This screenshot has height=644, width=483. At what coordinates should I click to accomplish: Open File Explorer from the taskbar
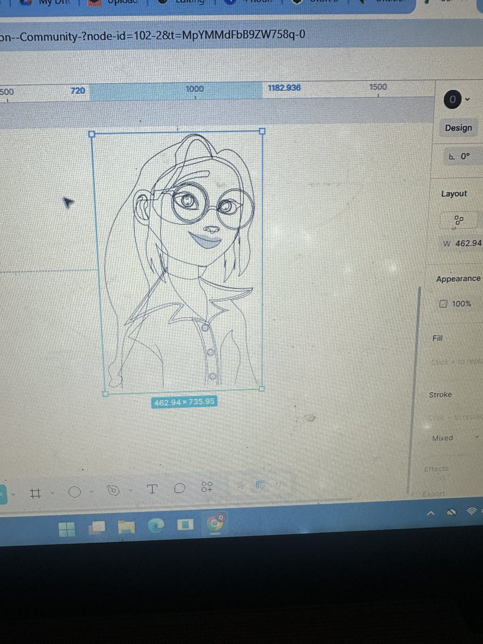click(126, 527)
